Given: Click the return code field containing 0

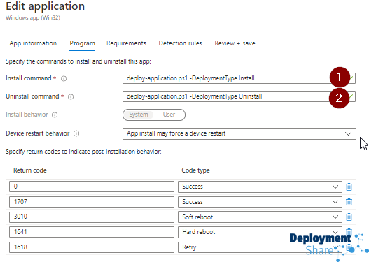Looking at the screenshot, I should 92,187.
